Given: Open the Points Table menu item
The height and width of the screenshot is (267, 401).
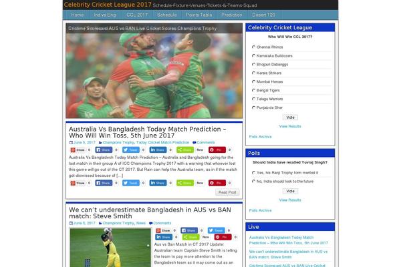Looking at the screenshot, I should click(199, 15).
